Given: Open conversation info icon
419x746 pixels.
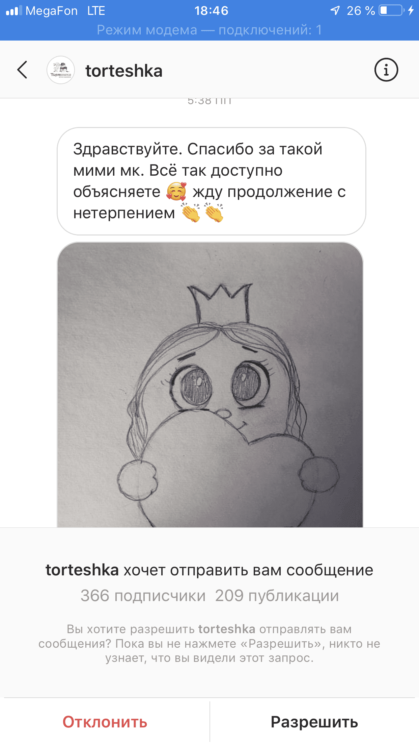Looking at the screenshot, I should tap(386, 70).
